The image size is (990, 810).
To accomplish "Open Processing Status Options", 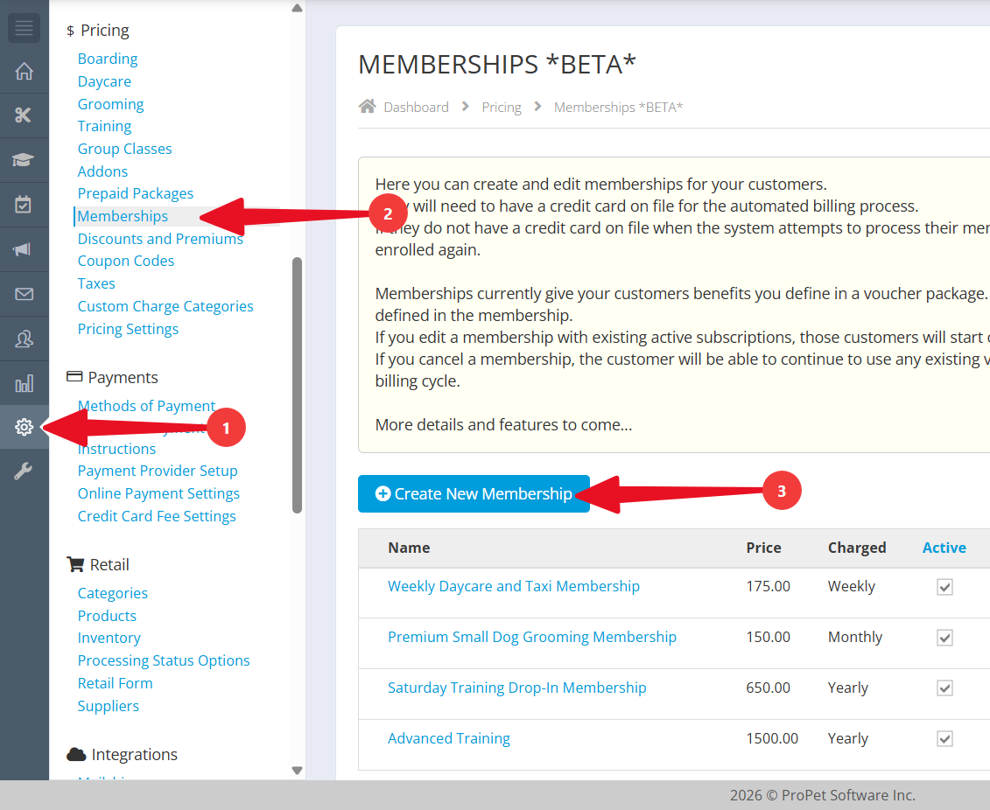I will [x=164, y=661].
